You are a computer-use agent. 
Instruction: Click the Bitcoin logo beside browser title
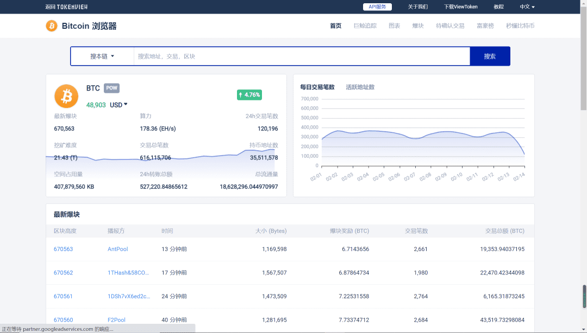click(51, 26)
